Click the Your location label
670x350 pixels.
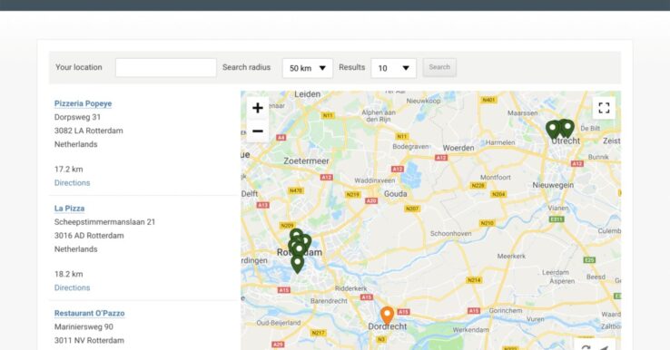pyautogui.click(x=79, y=67)
